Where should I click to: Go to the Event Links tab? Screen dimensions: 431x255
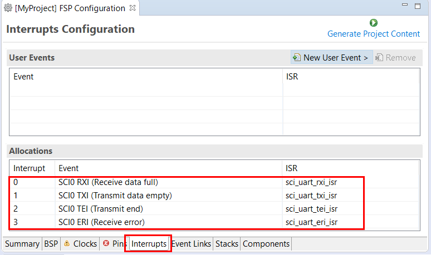coord(191,244)
